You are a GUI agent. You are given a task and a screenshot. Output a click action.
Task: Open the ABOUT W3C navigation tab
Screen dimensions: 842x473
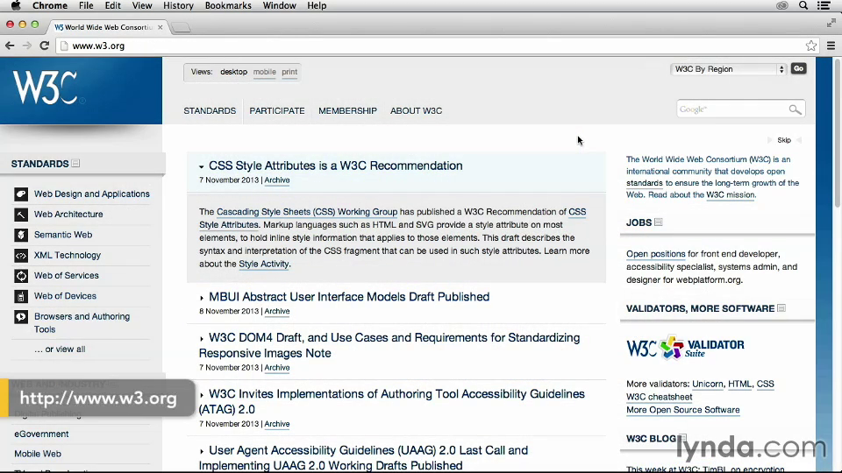416,111
